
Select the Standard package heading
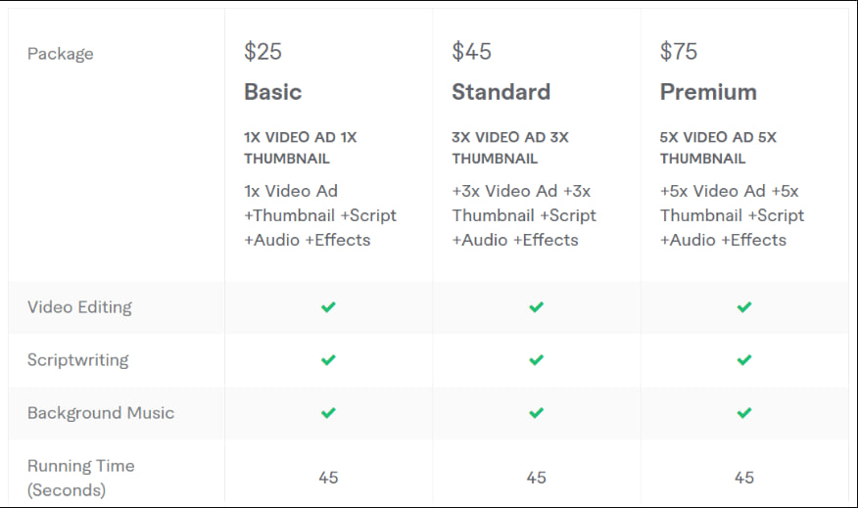pyautogui.click(x=500, y=92)
